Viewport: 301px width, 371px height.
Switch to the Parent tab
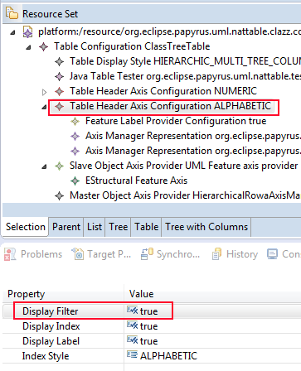pos(66,227)
